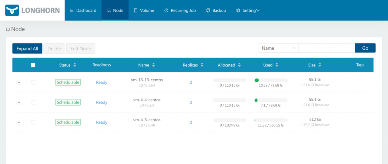388x164 pixels.
Task: Sort by Used column arrows
Action: (277, 65)
